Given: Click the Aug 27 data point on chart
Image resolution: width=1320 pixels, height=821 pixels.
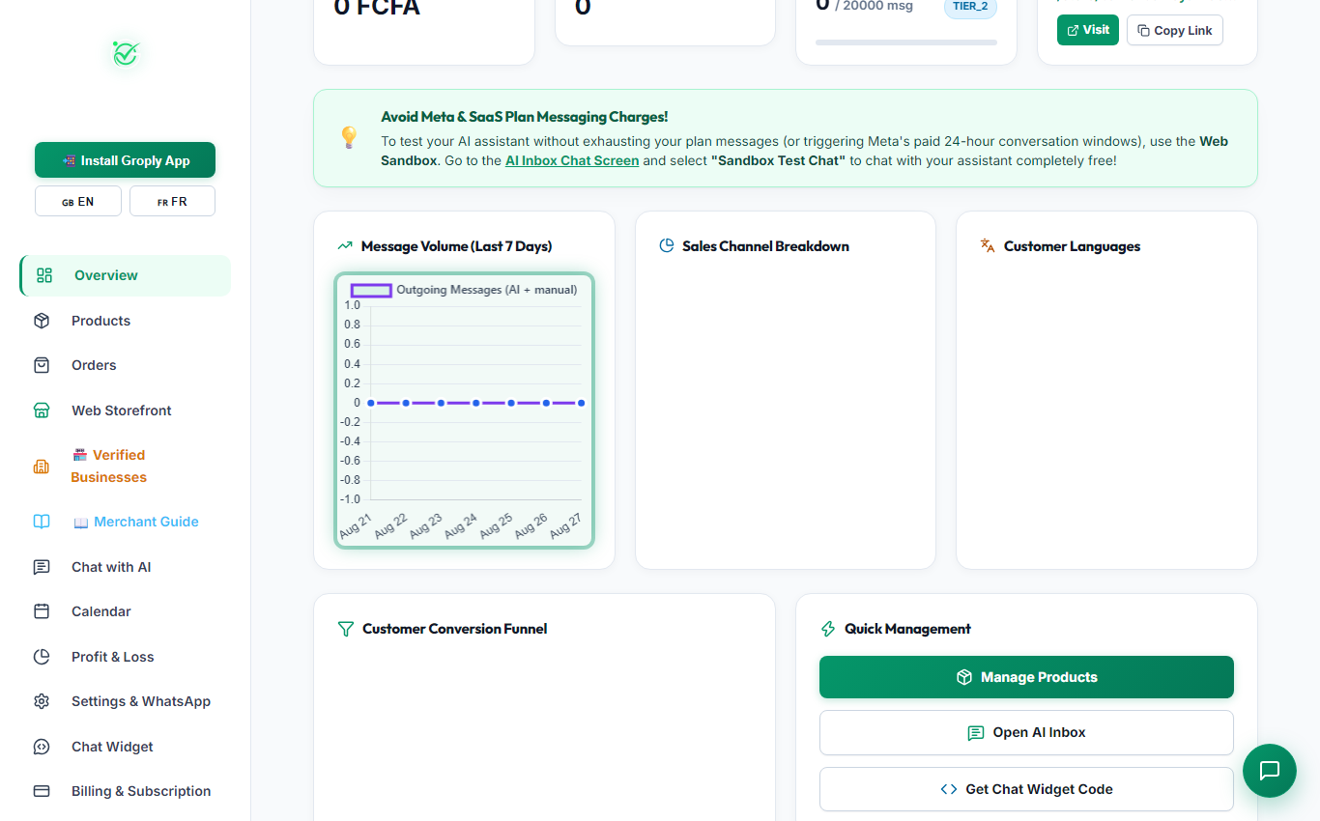Looking at the screenshot, I should 581,403.
